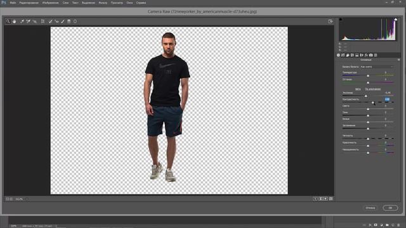Open the Просмотр menu
The width and height of the screenshot is (406, 228).
coord(117,3)
